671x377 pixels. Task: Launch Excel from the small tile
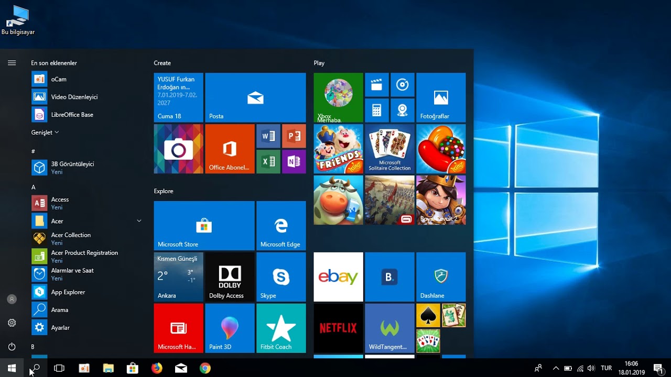268,161
